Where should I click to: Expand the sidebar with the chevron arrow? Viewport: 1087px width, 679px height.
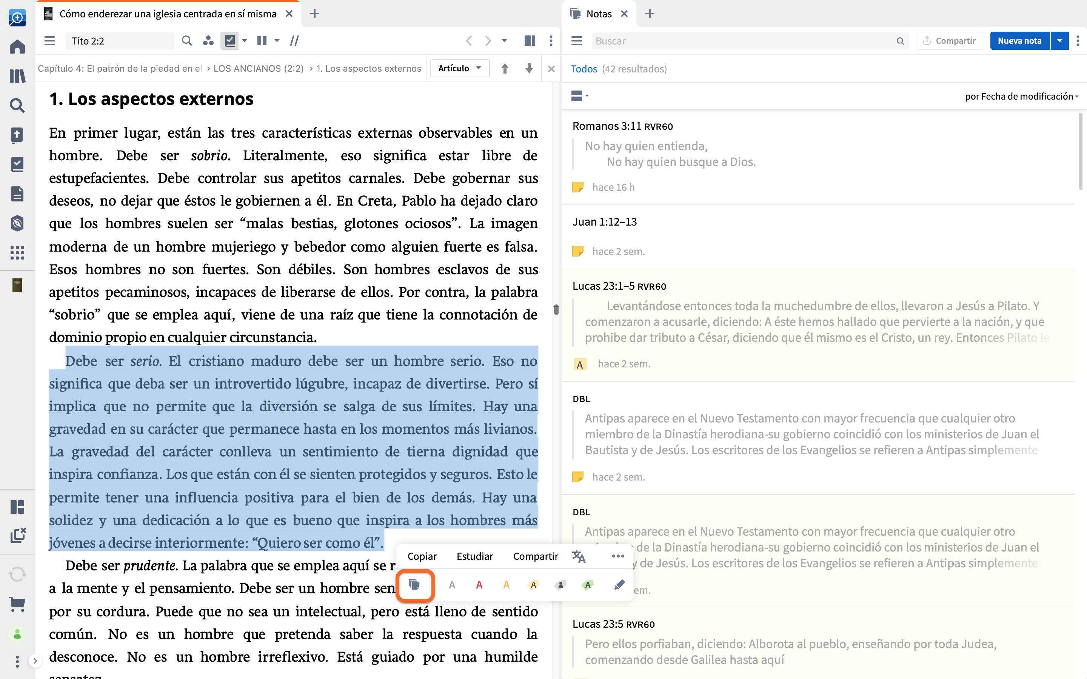[35, 661]
